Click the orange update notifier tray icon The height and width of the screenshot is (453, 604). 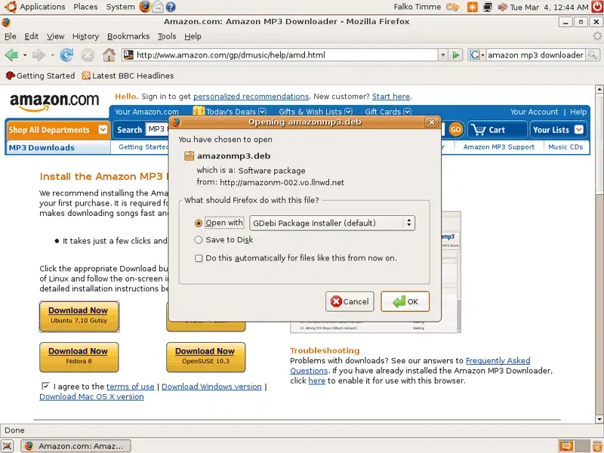(473, 7)
